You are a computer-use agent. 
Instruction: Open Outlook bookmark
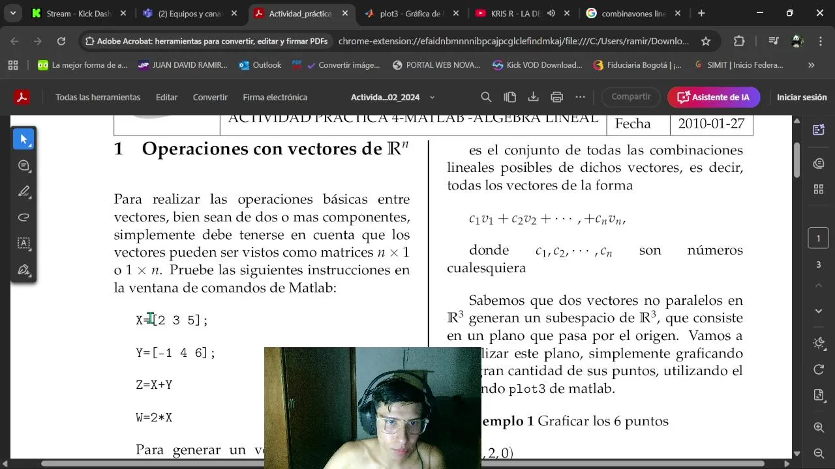[x=260, y=65]
